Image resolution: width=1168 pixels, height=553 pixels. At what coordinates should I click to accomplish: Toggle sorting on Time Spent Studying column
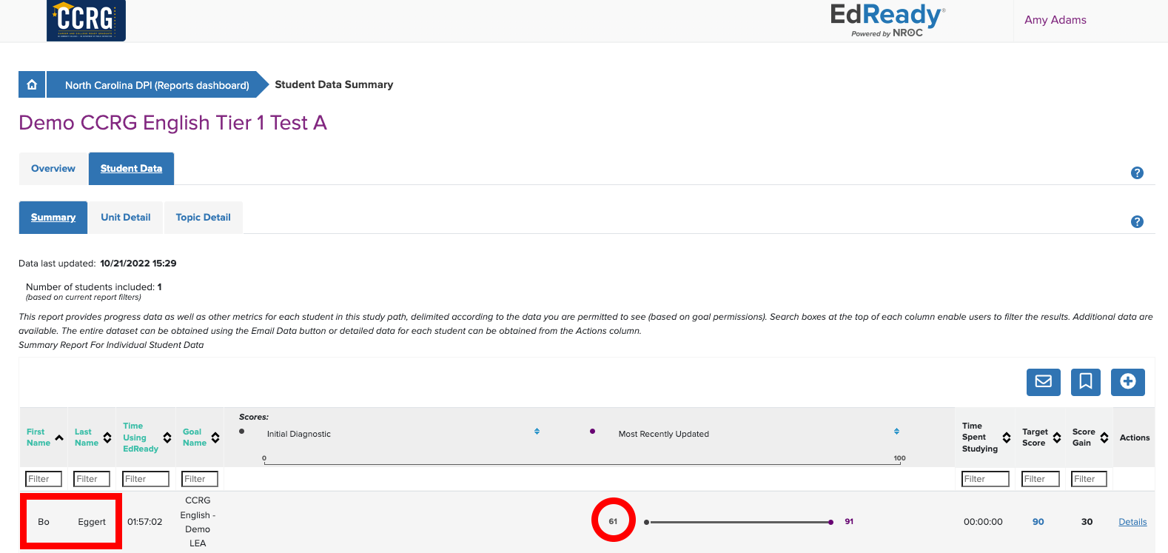(1007, 437)
